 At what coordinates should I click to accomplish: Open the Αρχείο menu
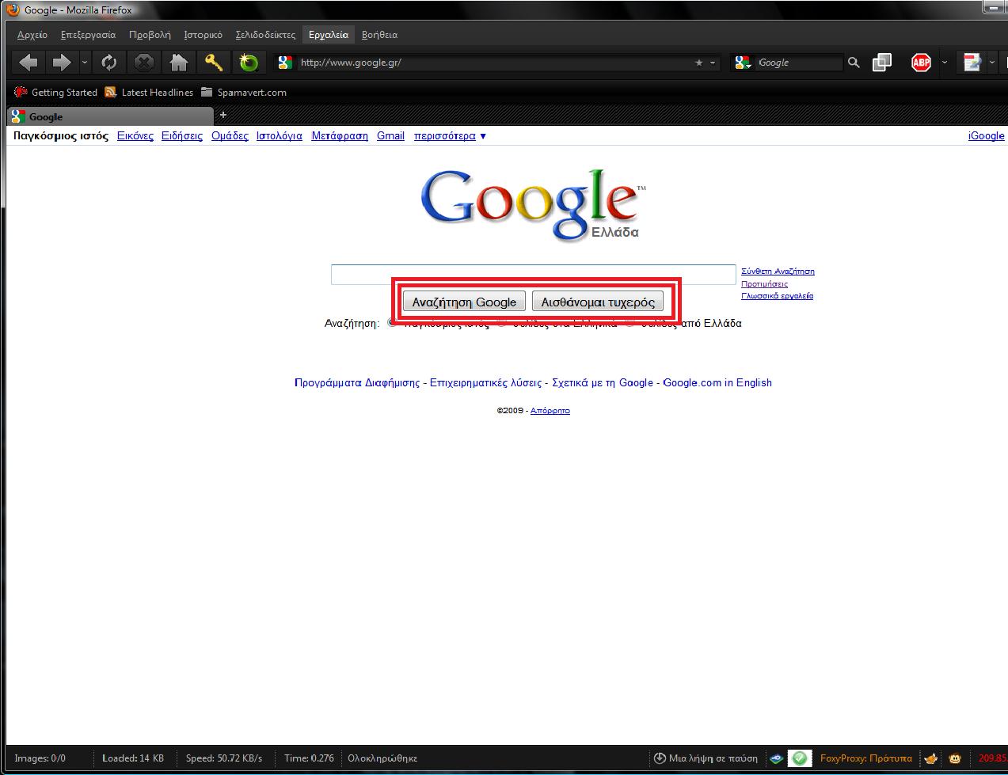[x=32, y=35]
